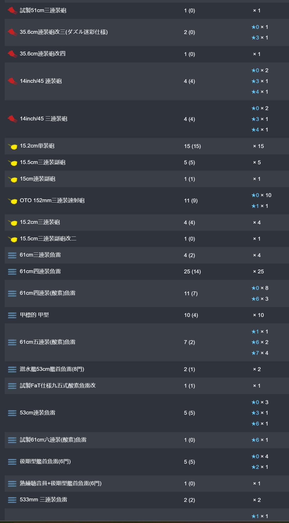Click the ★6 × 1 star level of 試製61cm六連装(酸素)魚雷

coord(260,440)
